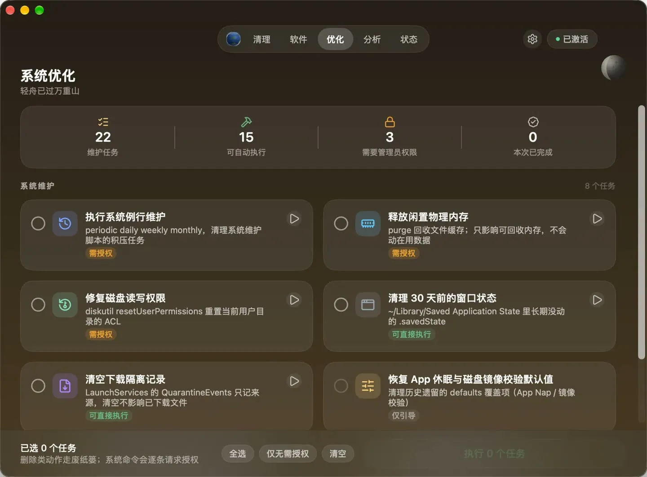Click the 需授权 tag under 执行系统例行维护
The height and width of the screenshot is (477, 647).
[101, 253]
